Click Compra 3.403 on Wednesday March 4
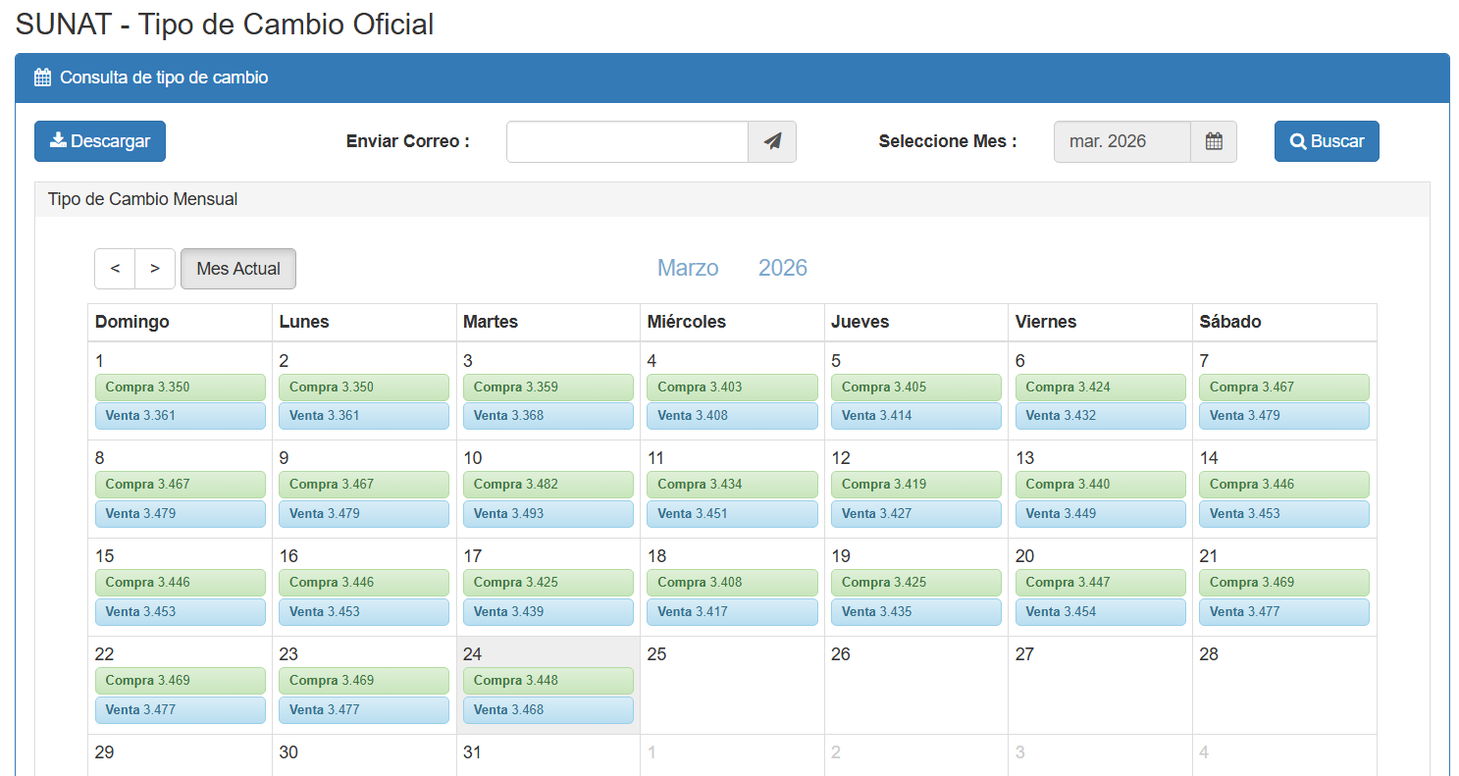The image size is (1459, 776). [731, 388]
